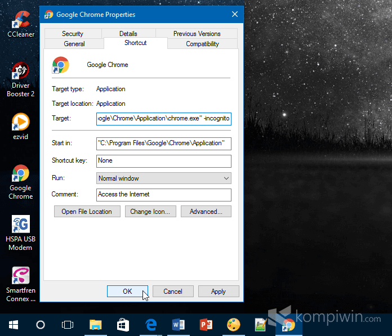392x336 pixels.
Task: Click the Chrome Properties taskbar item
Action: (289, 325)
